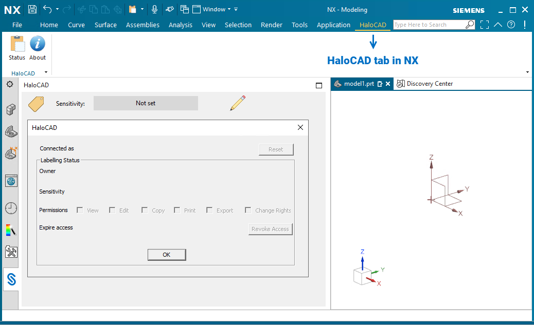Enable the Export permission checkbox
The width and height of the screenshot is (534, 325).
[x=209, y=210]
